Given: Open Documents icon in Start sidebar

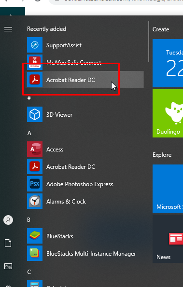Looking at the screenshot, I should tap(8, 243).
